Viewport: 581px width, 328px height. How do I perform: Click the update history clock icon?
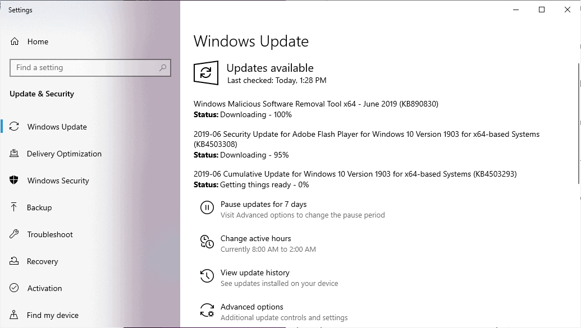point(207,276)
